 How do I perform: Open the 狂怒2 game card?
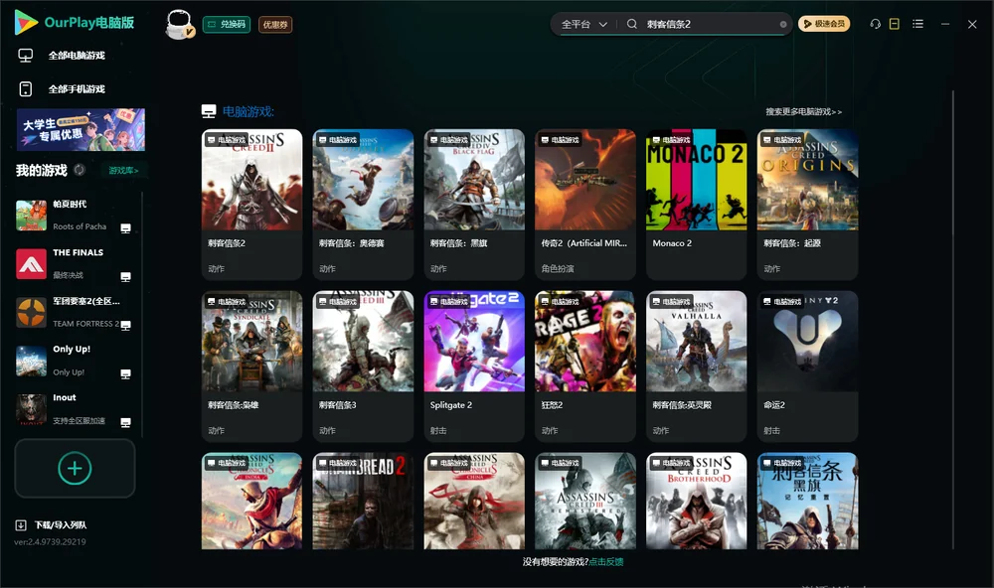coord(585,367)
